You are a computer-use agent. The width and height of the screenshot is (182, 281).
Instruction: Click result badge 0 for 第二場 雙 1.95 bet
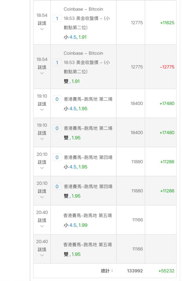[x=57, y=128]
